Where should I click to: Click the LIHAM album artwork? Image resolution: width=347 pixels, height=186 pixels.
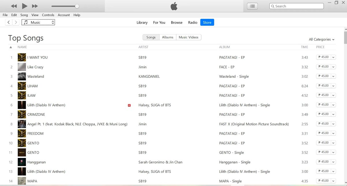pos(22,86)
